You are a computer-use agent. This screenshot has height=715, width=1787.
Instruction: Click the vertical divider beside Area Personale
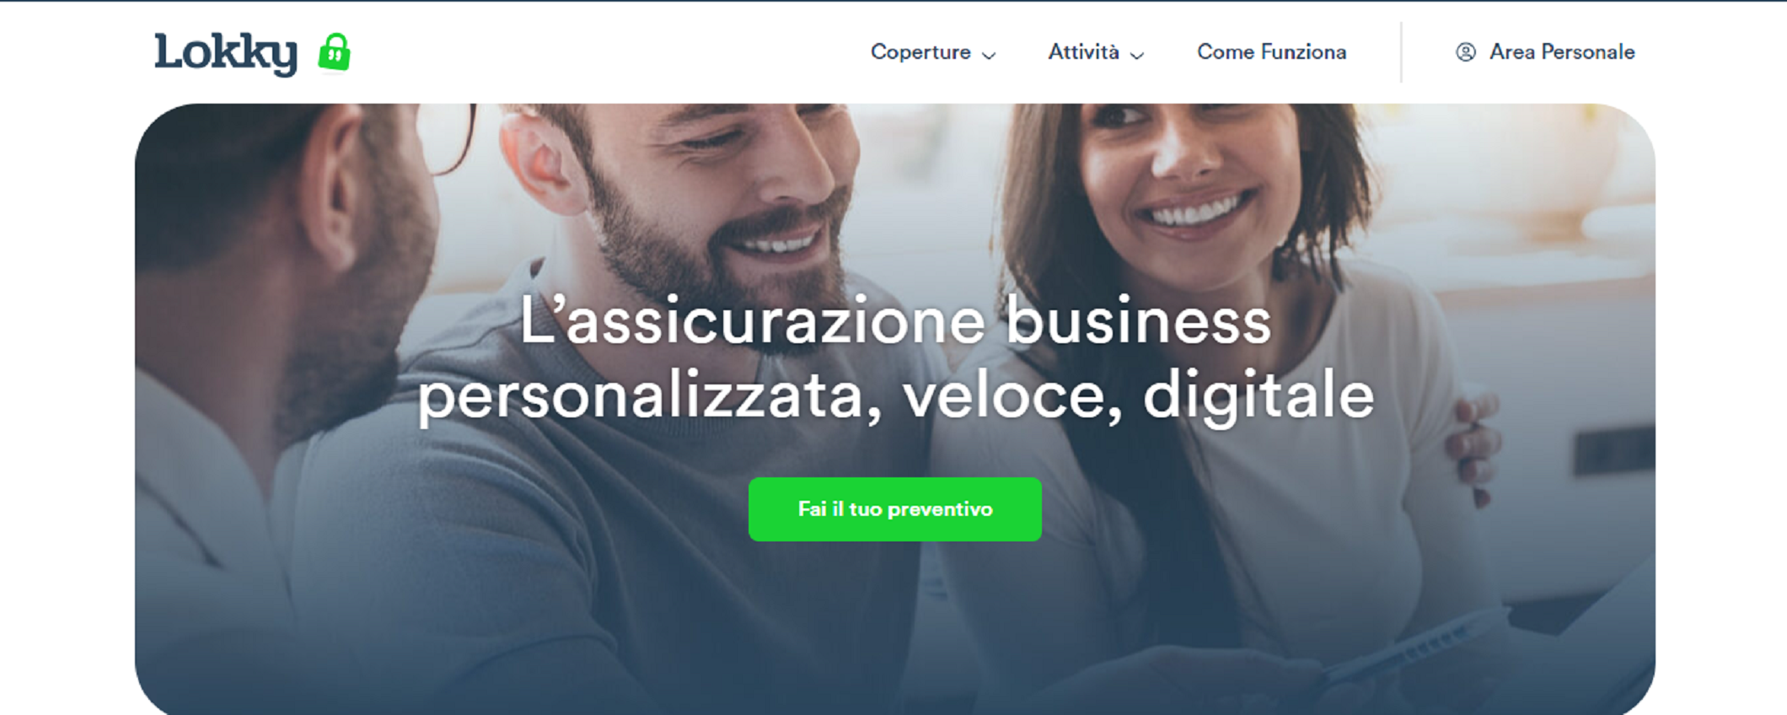pyautogui.click(x=1401, y=52)
